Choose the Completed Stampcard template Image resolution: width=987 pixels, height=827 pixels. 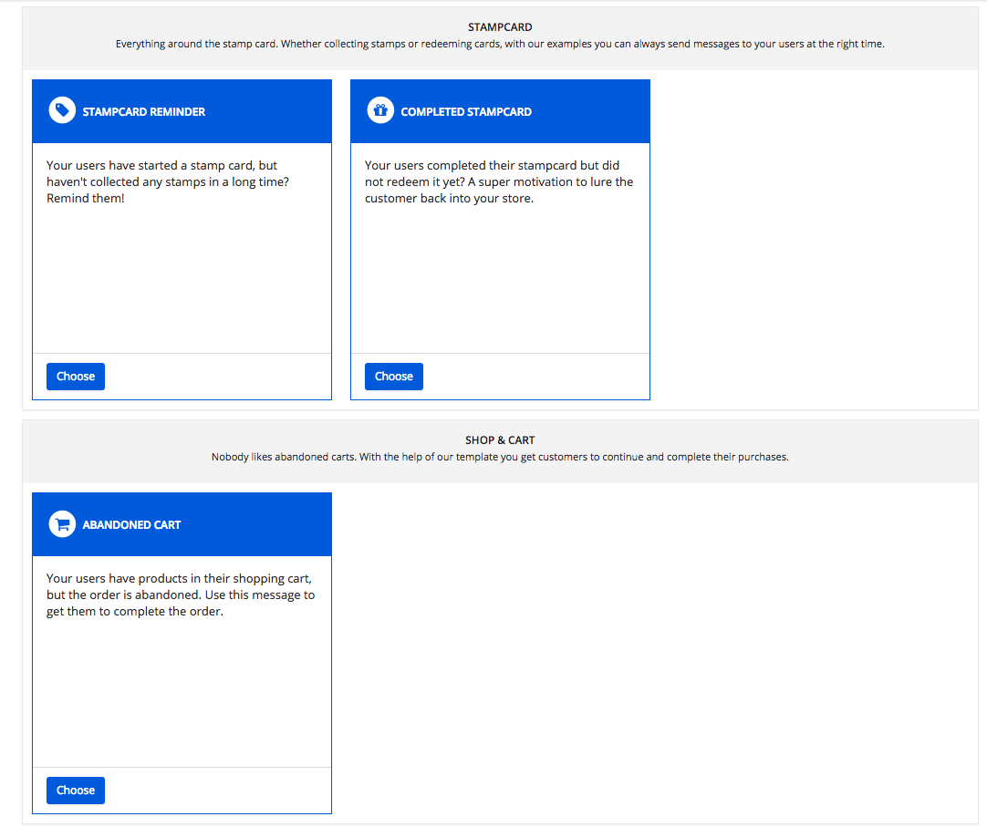(394, 377)
